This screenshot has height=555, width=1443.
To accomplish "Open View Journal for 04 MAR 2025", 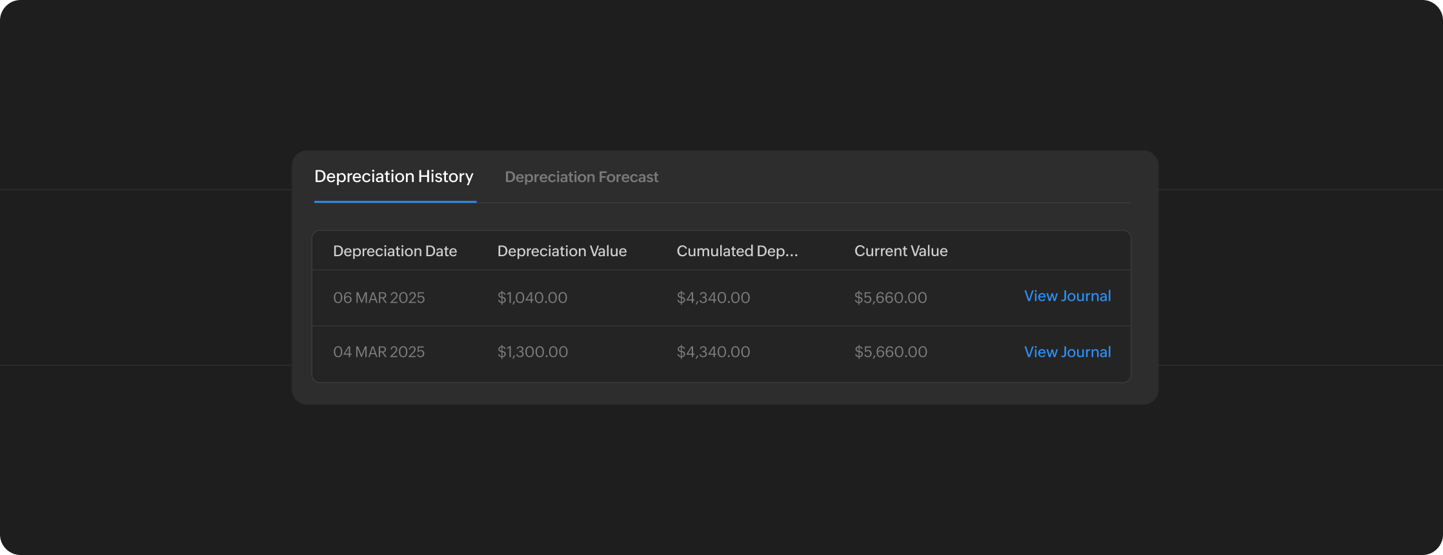I will pyautogui.click(x=1067, y=352).
